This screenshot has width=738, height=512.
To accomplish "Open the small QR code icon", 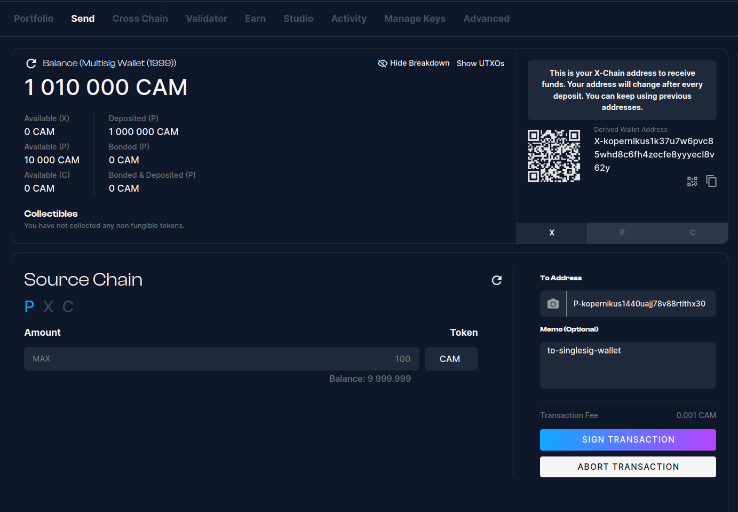I will tap(692, 182).
